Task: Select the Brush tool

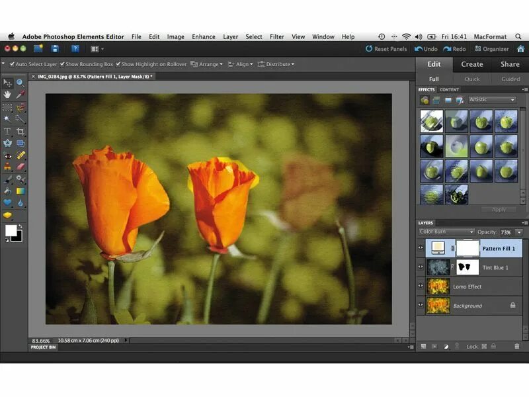Action: click(7, 179)
